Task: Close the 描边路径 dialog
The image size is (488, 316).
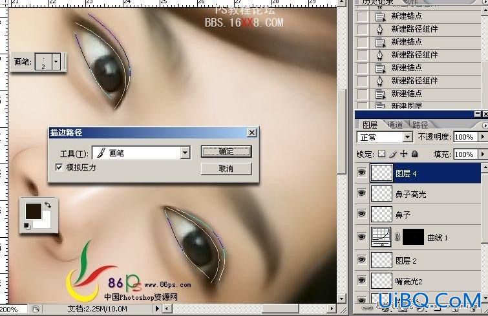Action: [x=252, y=133]
